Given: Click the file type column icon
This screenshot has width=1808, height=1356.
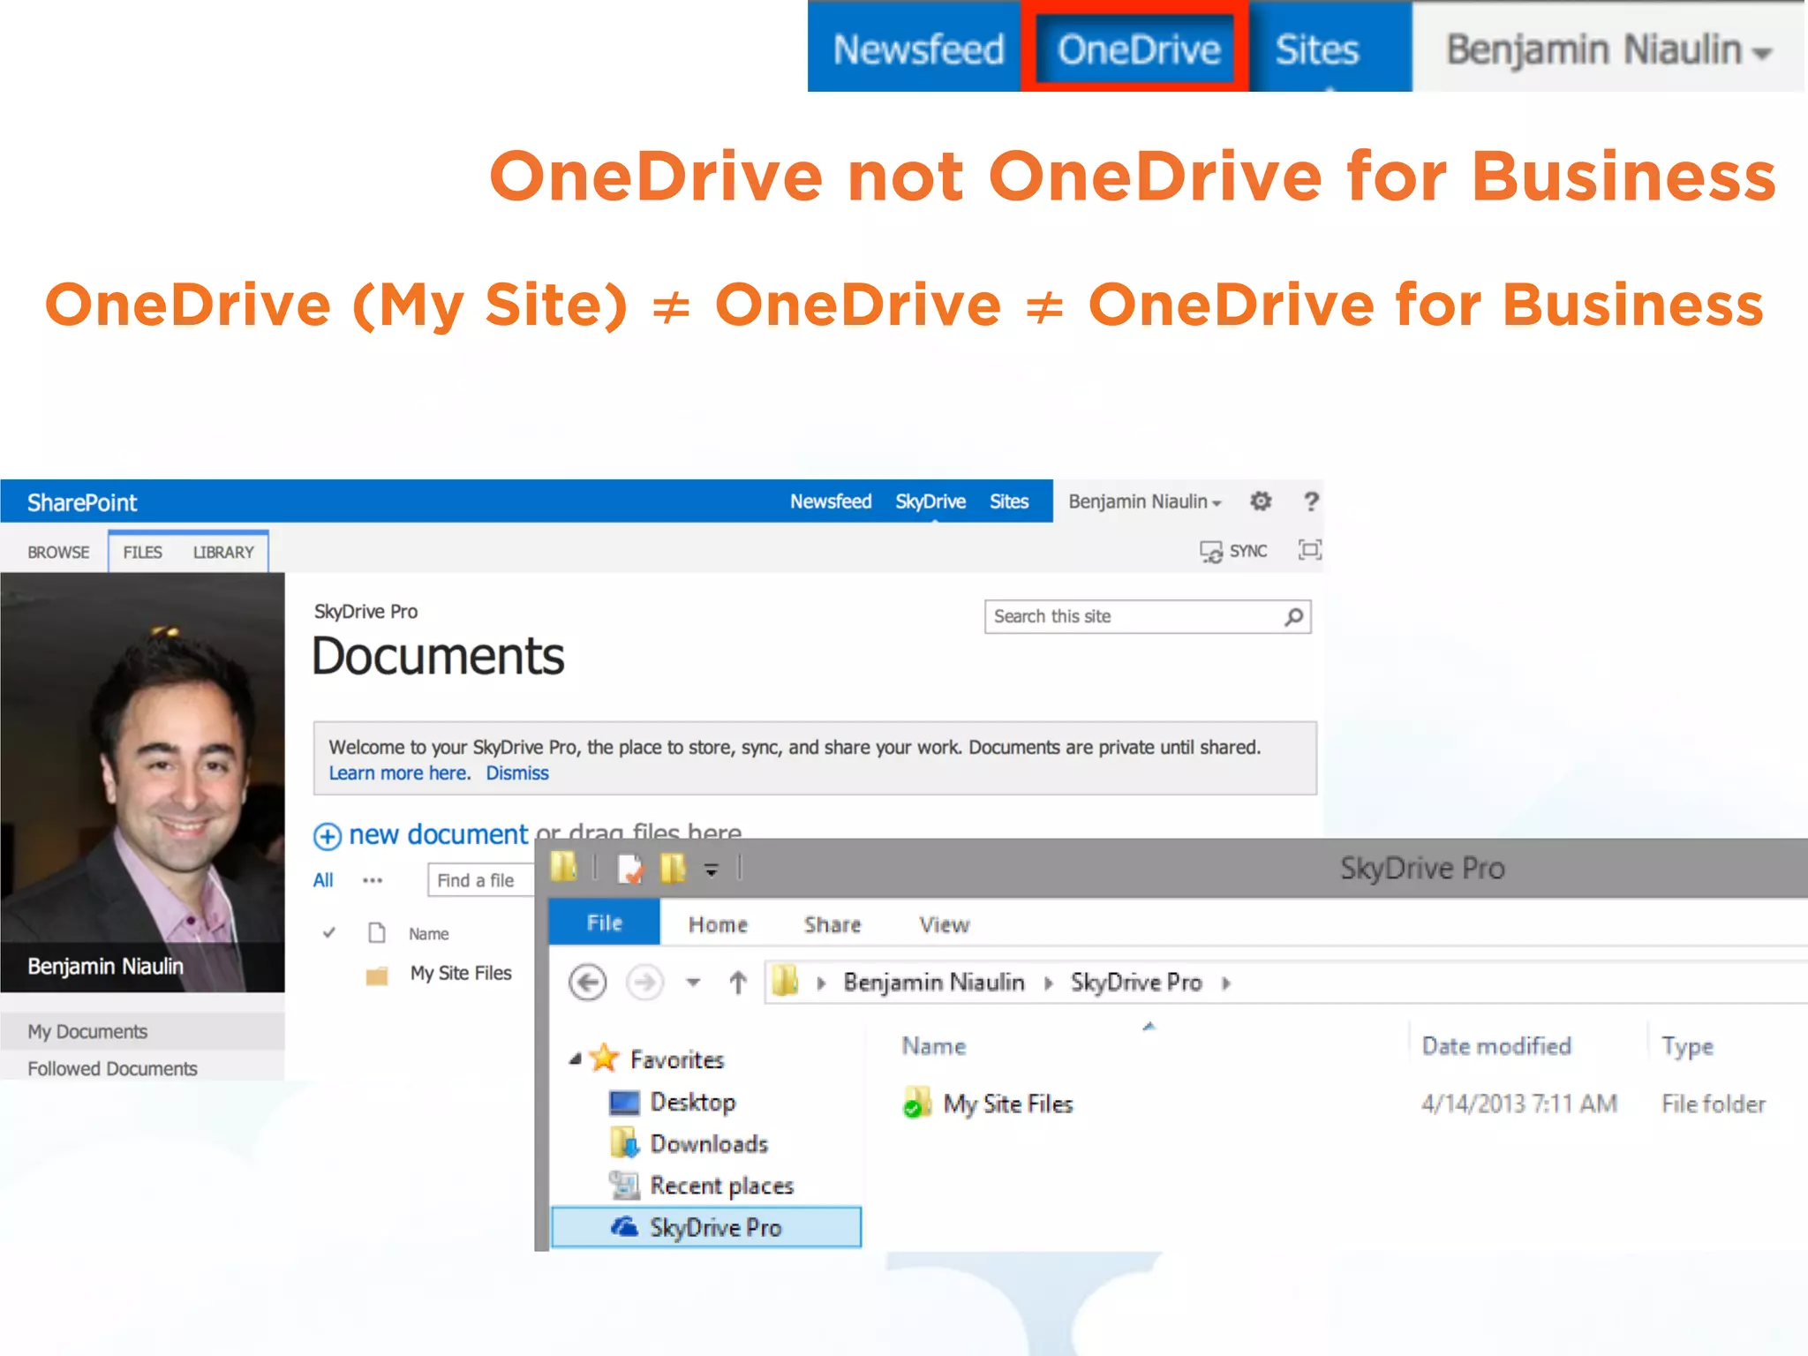Looking at the screenshot, I should click(377, 932).
